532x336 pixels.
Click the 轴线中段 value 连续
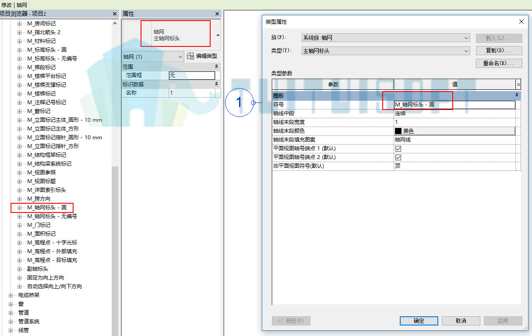454,113
